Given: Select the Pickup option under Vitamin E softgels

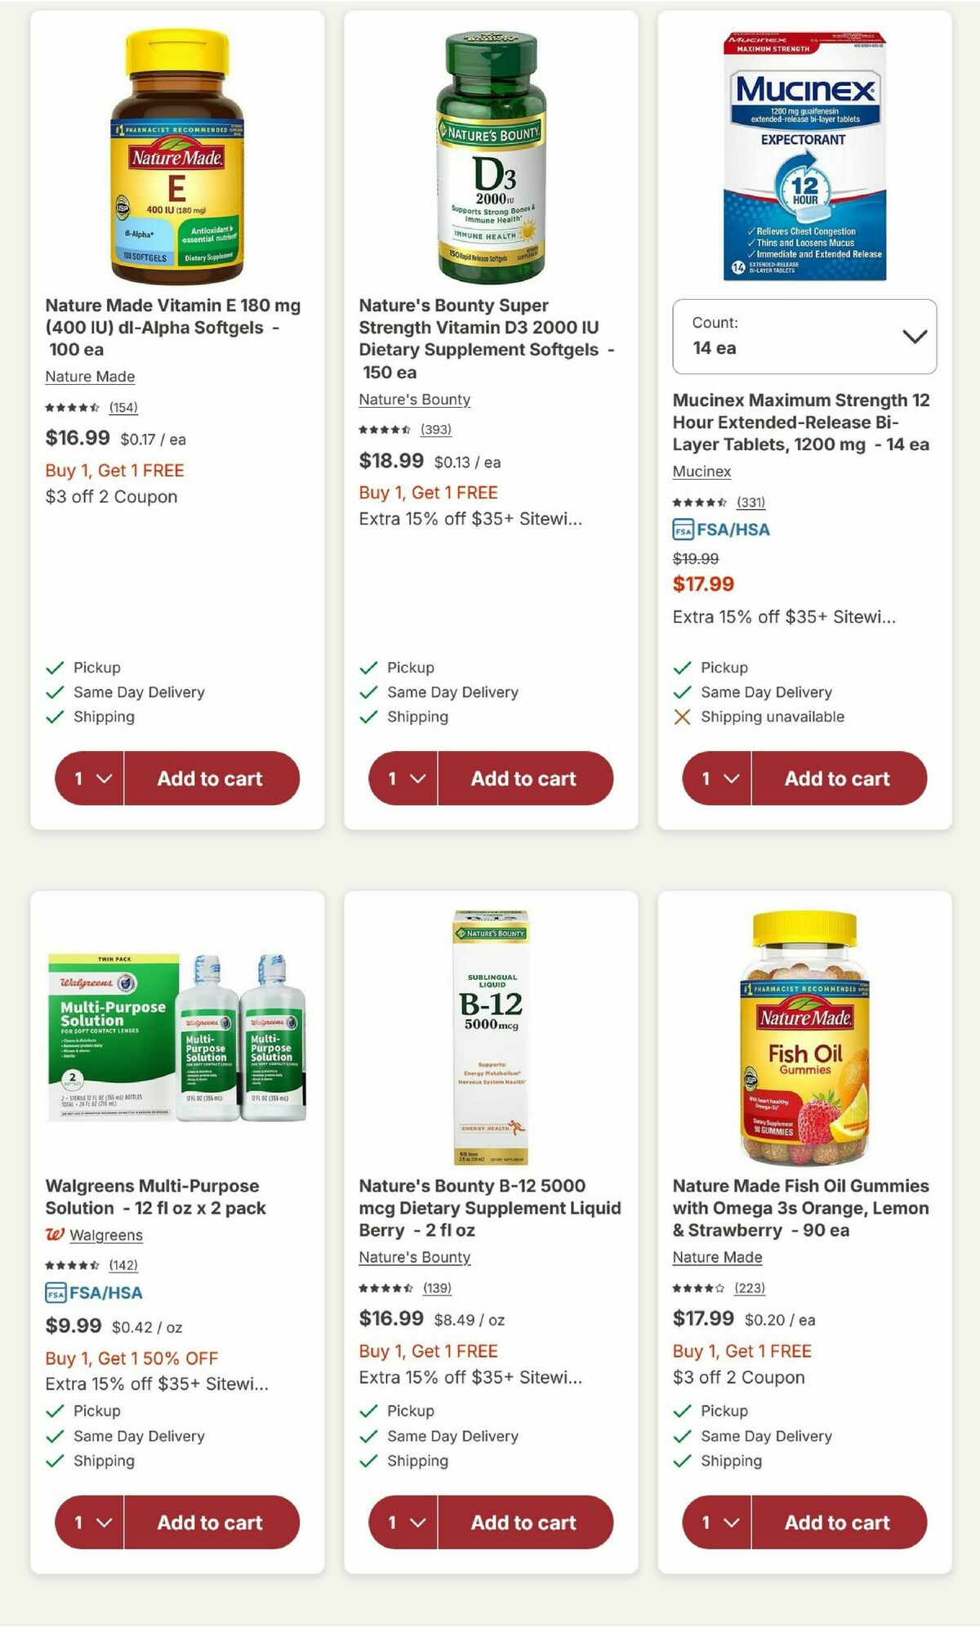Looking at the screenshot, I should 96,668.
